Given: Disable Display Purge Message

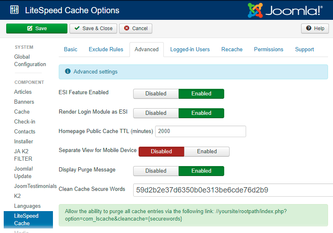Looking at the screenshot, I should click(156, 171).
